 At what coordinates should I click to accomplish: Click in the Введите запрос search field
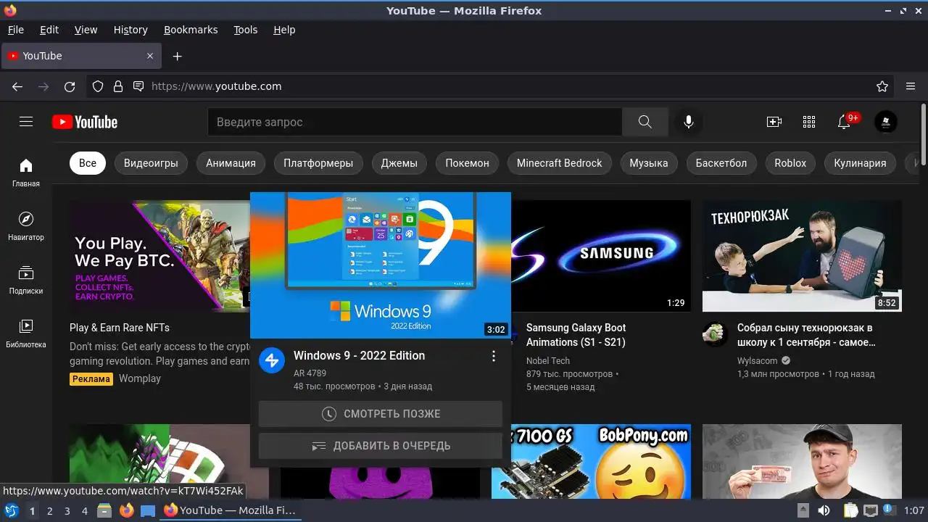click(415, 122)
